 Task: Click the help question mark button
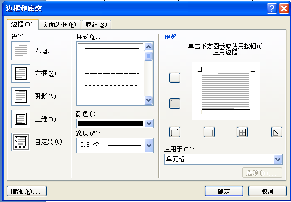click(x=272, y=9)
